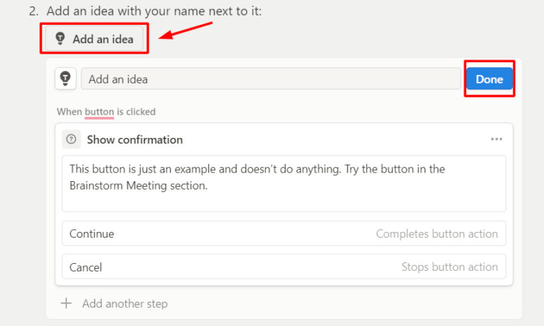Click the "Completes button action" hint text
The image size is (544, 326).
tap(436, 233)
